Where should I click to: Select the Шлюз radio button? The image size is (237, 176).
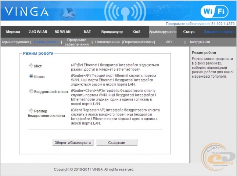click(31, 76)
